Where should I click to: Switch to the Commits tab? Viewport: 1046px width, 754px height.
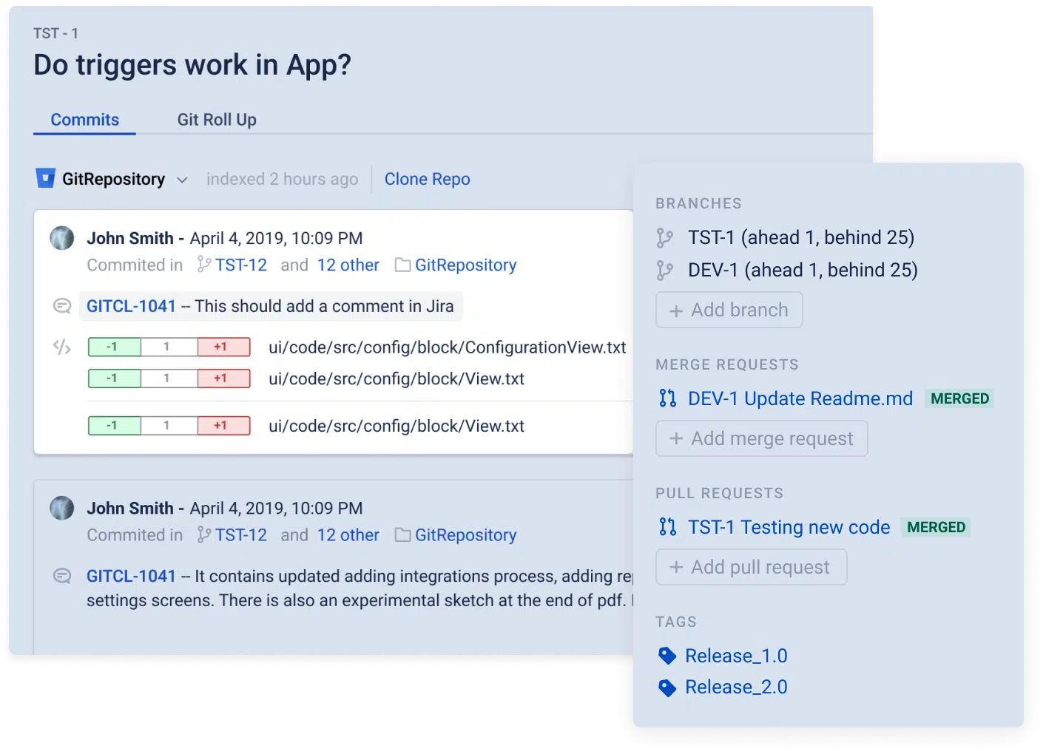[x=84, y=120]
